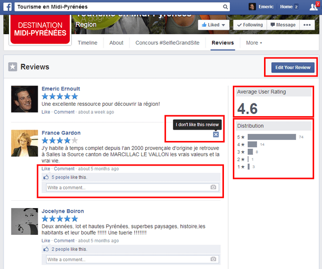Open France Gardon name link

(61, 133)
